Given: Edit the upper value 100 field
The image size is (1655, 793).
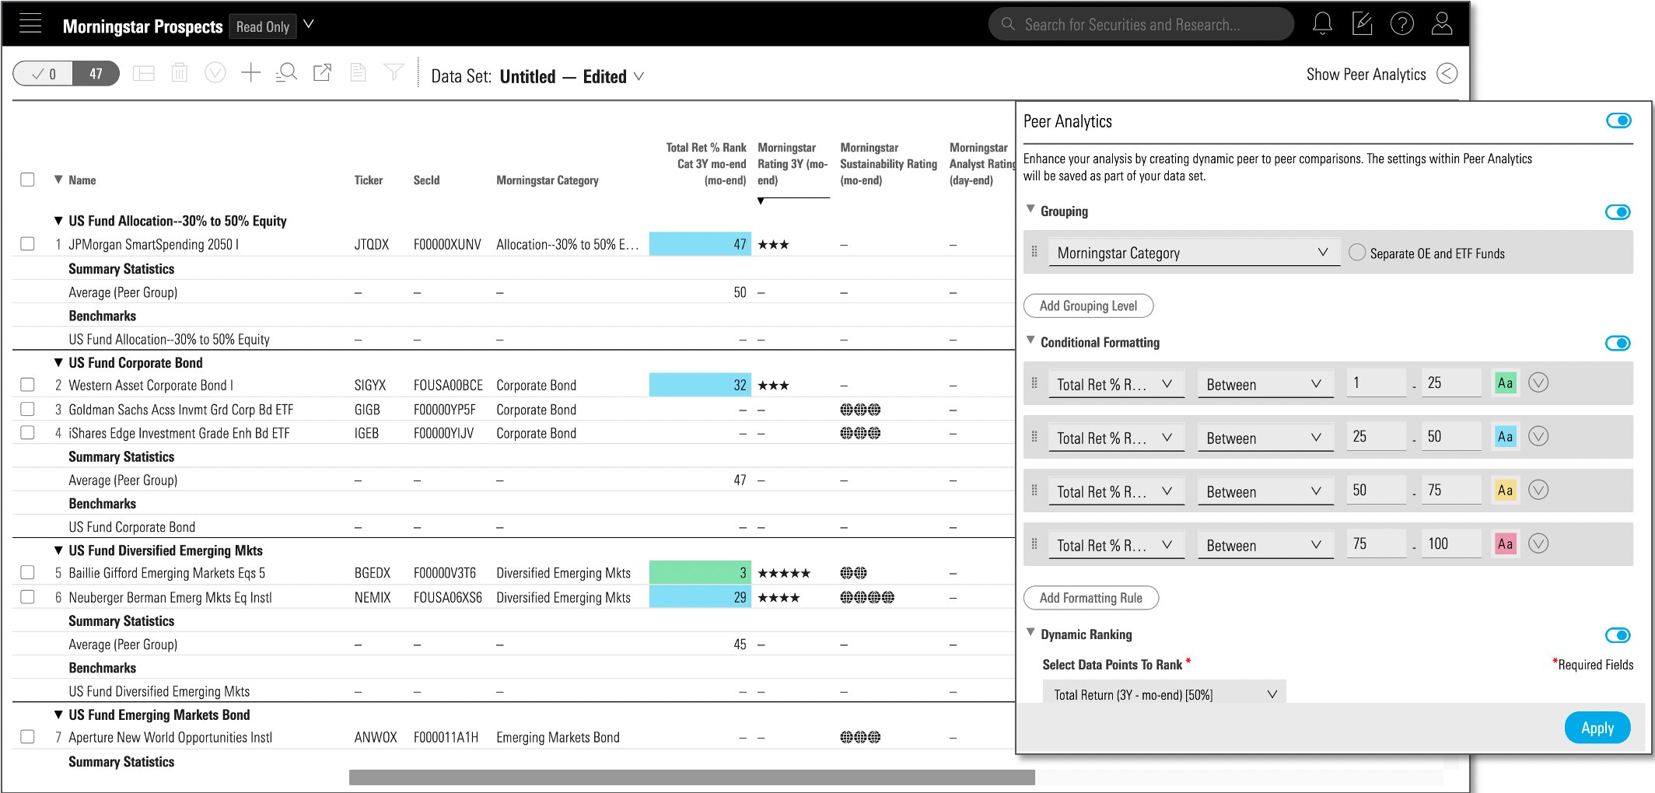Looking at the screenshot, I should coord(1451,543).
